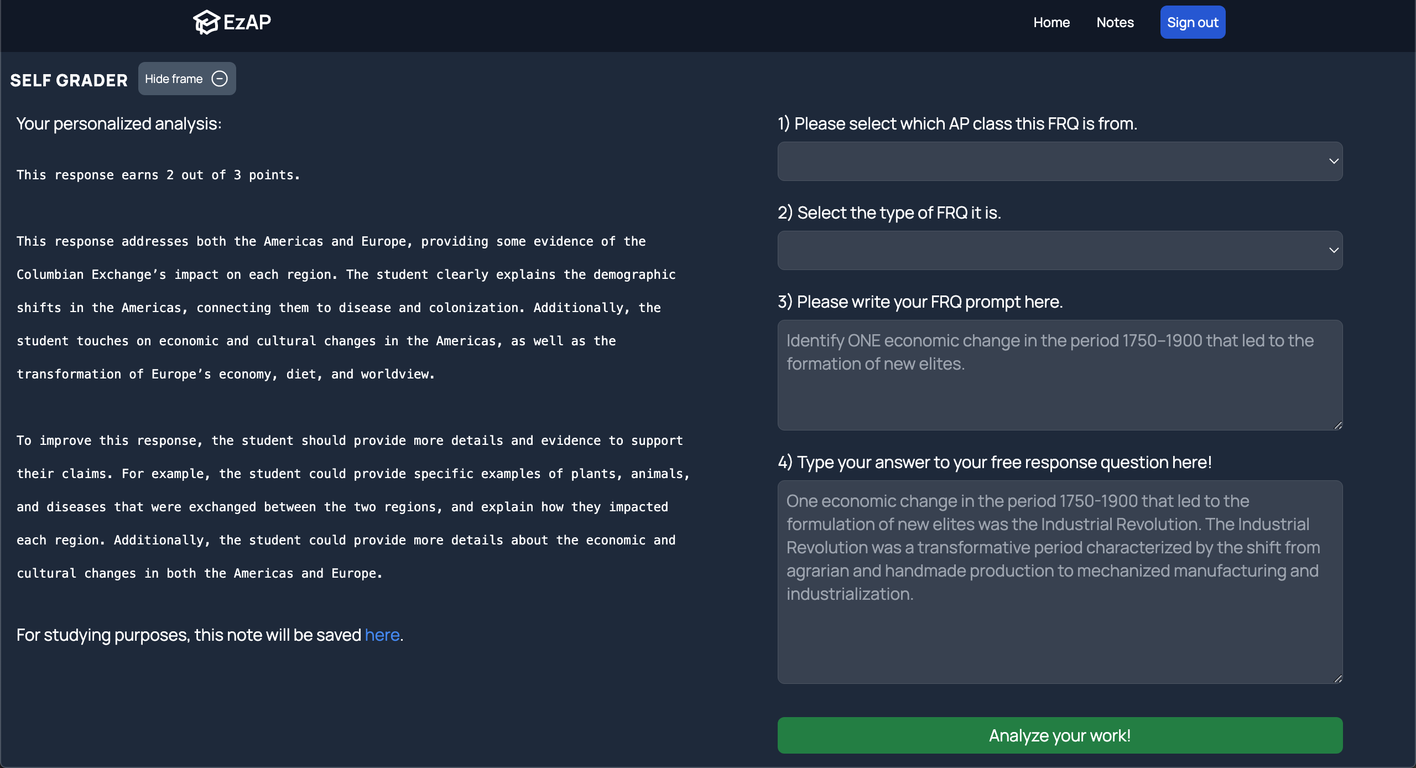Screen dimensions: 1416x768
Task: Click the green Analyze your work! button
Action: click(x=1059, y=735)
